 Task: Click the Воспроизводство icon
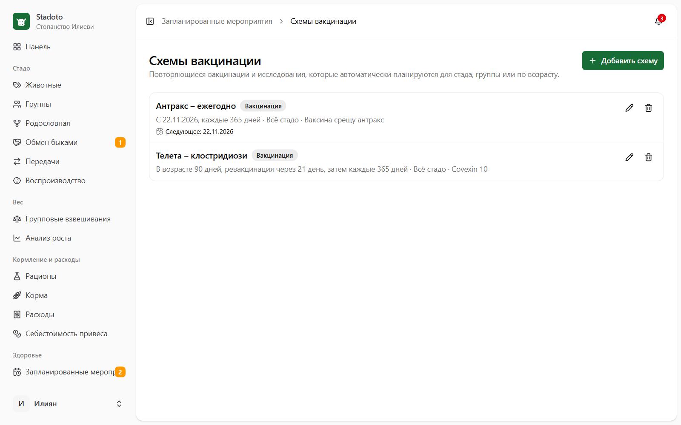pyautogui.click(x=17, y=181)
